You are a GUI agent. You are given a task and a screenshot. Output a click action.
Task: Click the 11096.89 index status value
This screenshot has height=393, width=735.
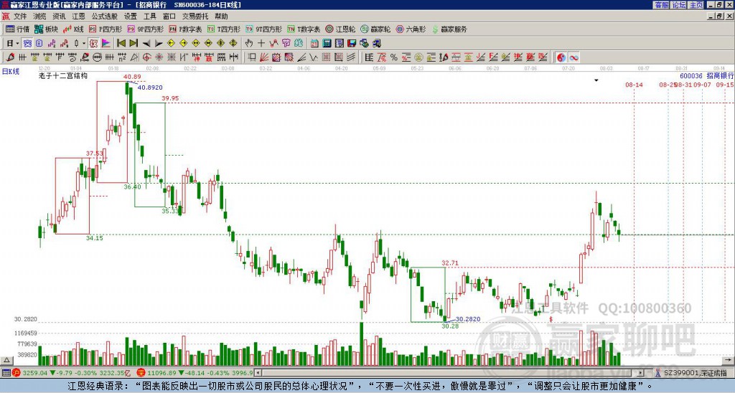tap(163, 373)
